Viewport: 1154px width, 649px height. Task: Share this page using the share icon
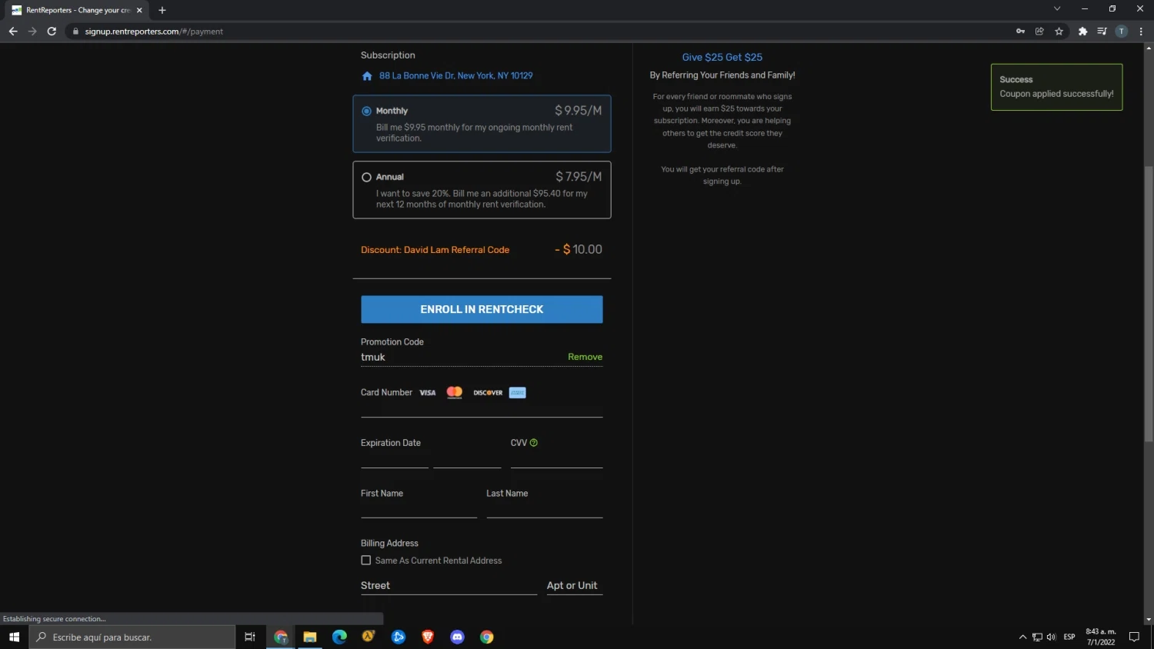[x=1039, y=32]
